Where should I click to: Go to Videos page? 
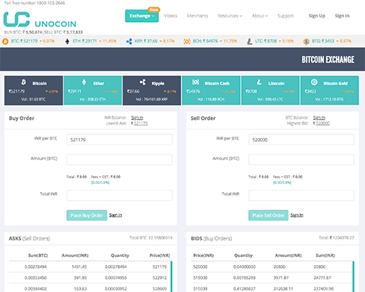coord(171,16)
